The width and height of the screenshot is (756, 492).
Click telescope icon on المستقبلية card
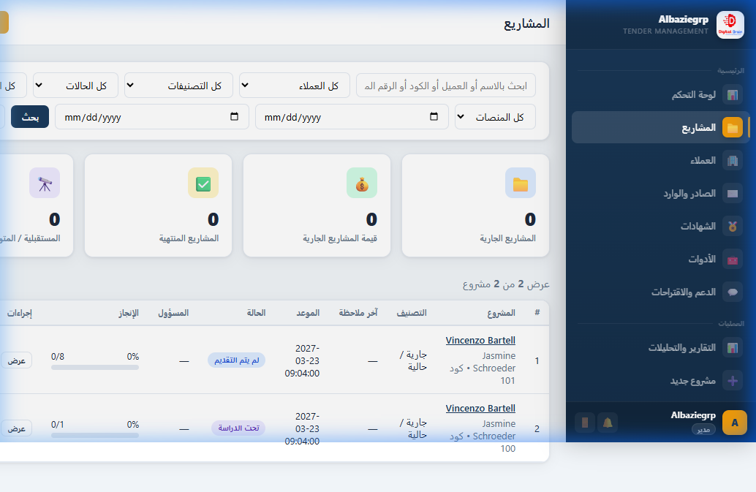pos(45,183)
